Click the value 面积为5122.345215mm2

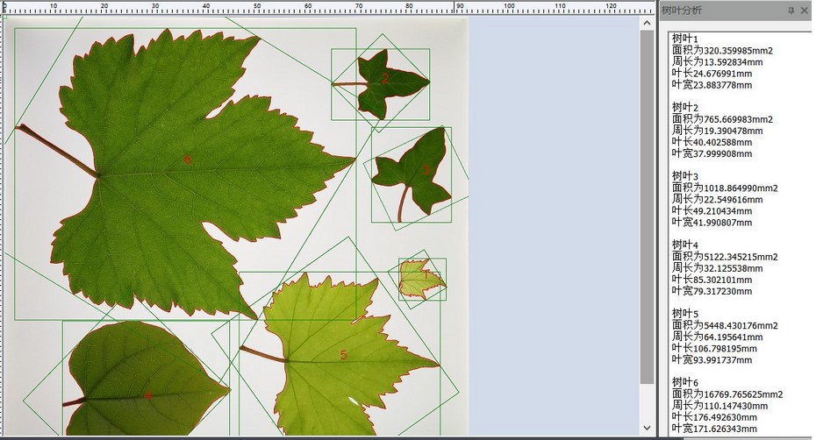pos(725,256)
